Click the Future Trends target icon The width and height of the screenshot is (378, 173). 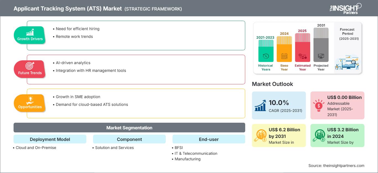coord(30,66)
